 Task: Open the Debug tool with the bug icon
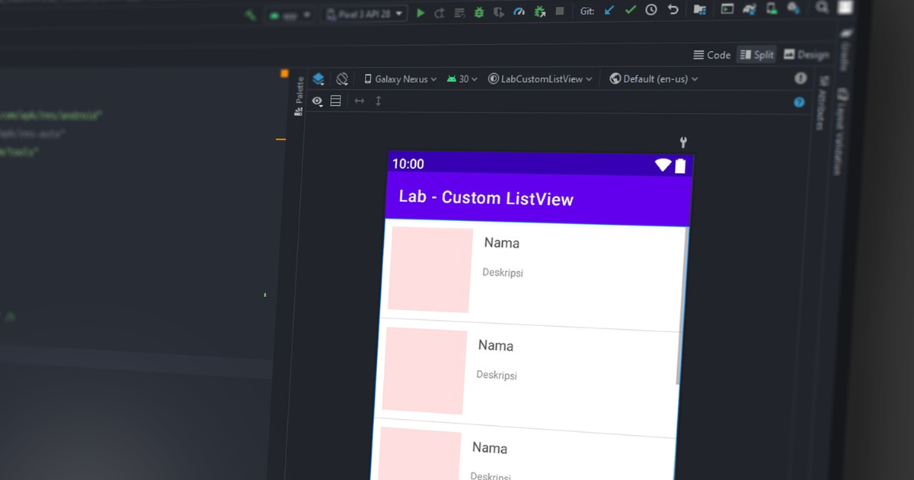(478, 12)
